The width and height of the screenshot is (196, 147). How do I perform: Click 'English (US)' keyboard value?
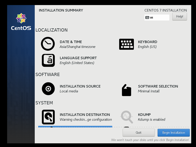click(x=147, y=47)
